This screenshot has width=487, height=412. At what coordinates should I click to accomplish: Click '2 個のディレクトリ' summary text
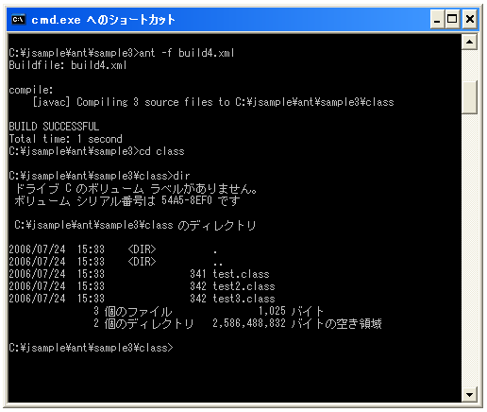click(143, 323)
